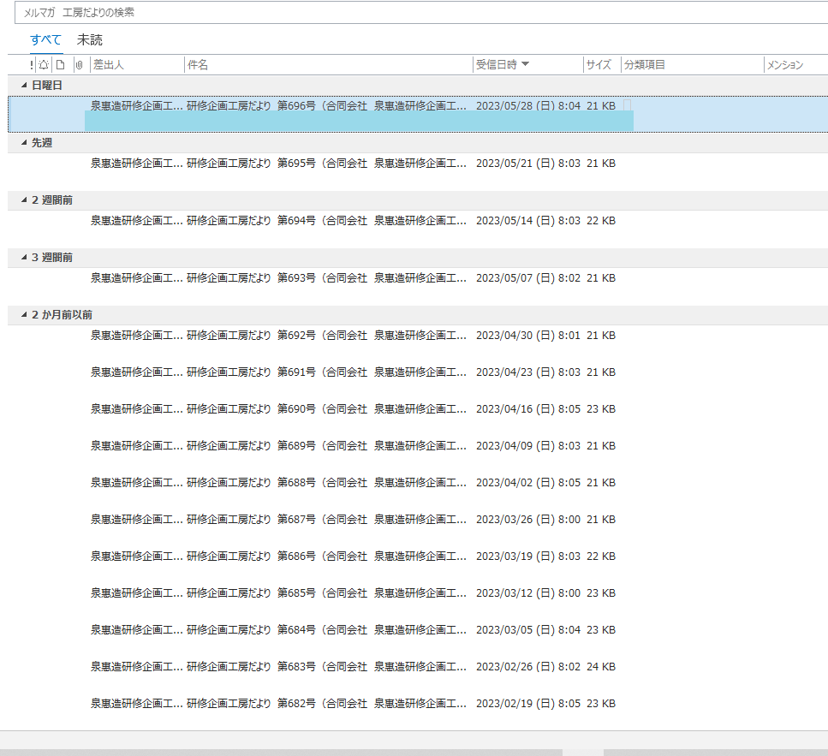This screenshot has width=828, height=756.
Task: Collapse the 3 週間前 group
Action: coord(24,257)
